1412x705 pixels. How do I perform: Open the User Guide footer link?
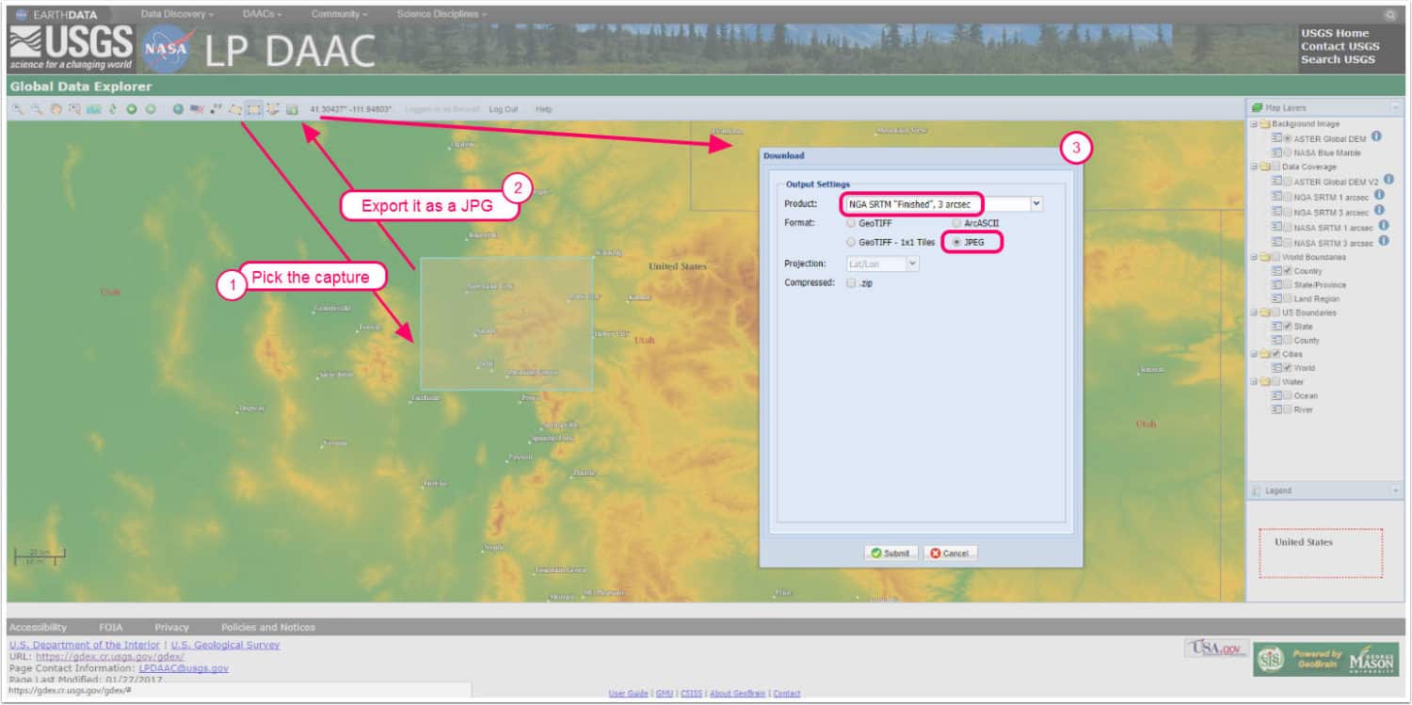(628, 694)
